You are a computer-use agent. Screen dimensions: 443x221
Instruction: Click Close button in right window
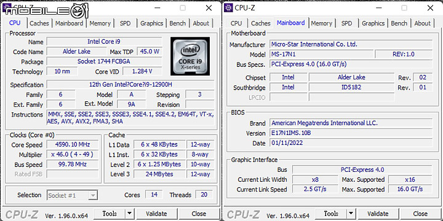click(420, 214)
